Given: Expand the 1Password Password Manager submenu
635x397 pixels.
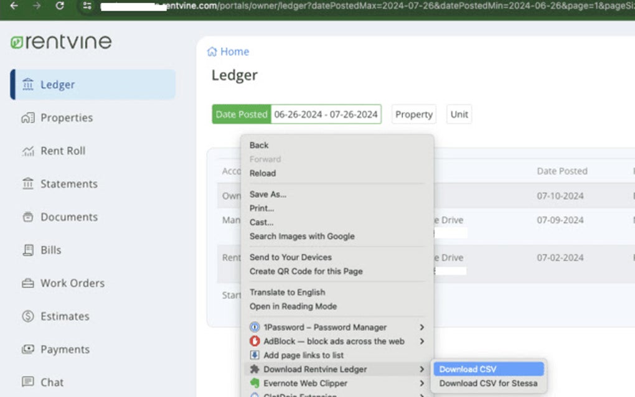Looking at the screenshot, I should click(422, 327).
